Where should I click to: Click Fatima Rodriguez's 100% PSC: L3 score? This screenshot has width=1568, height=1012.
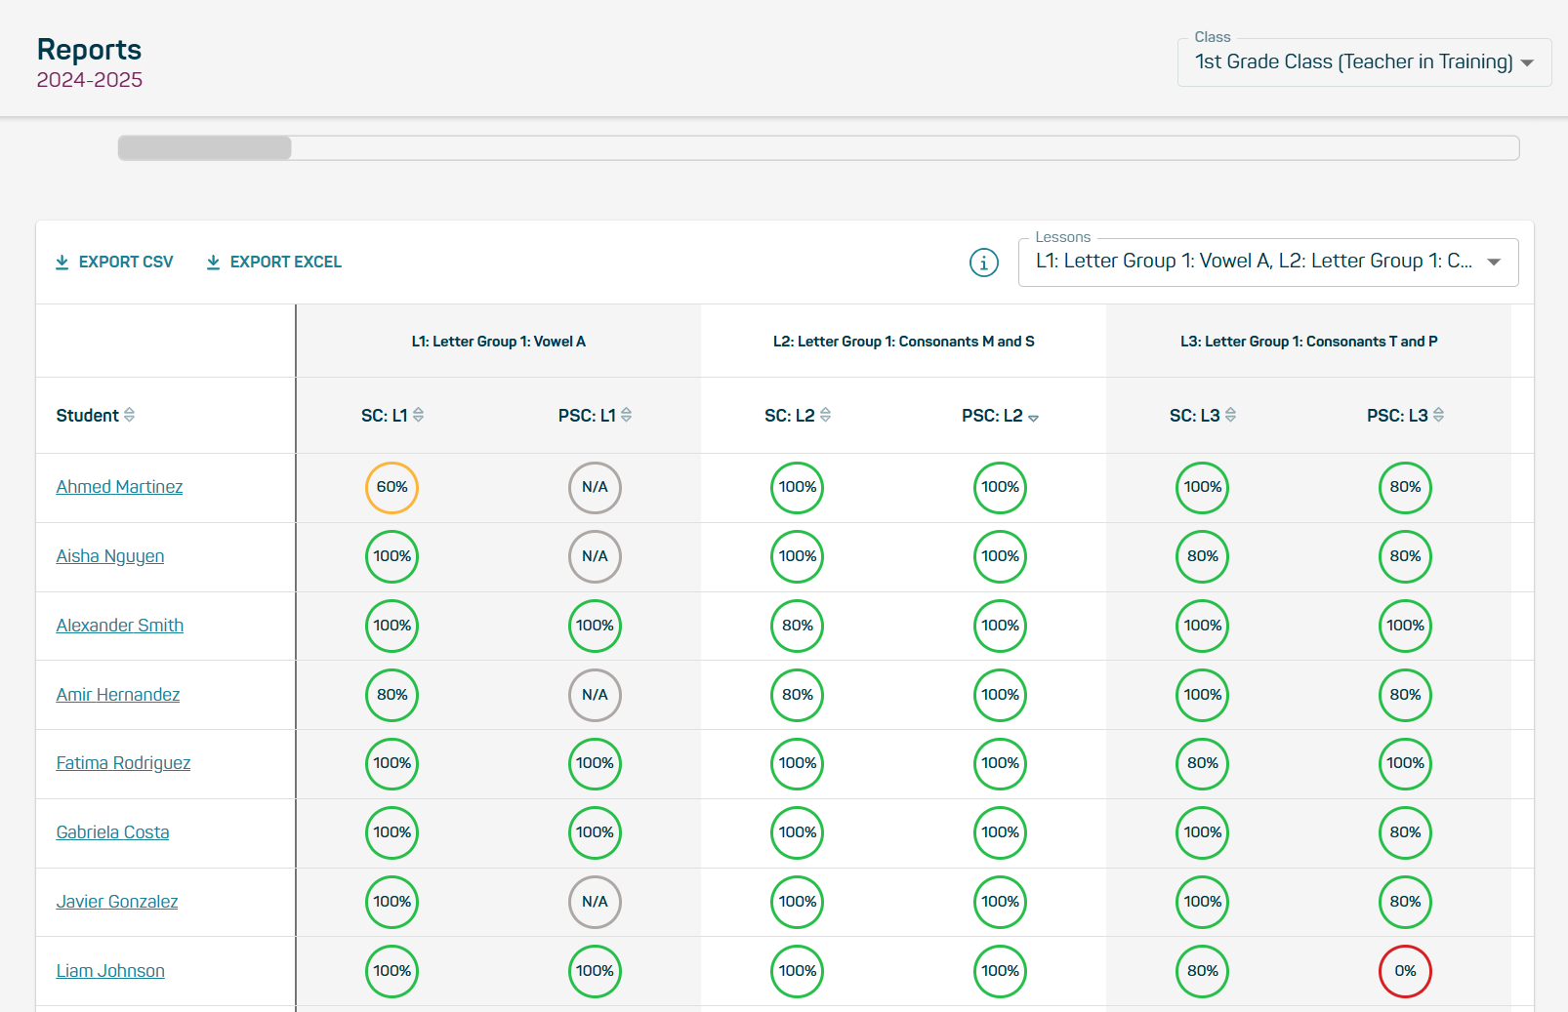[x=1405, y=763]
